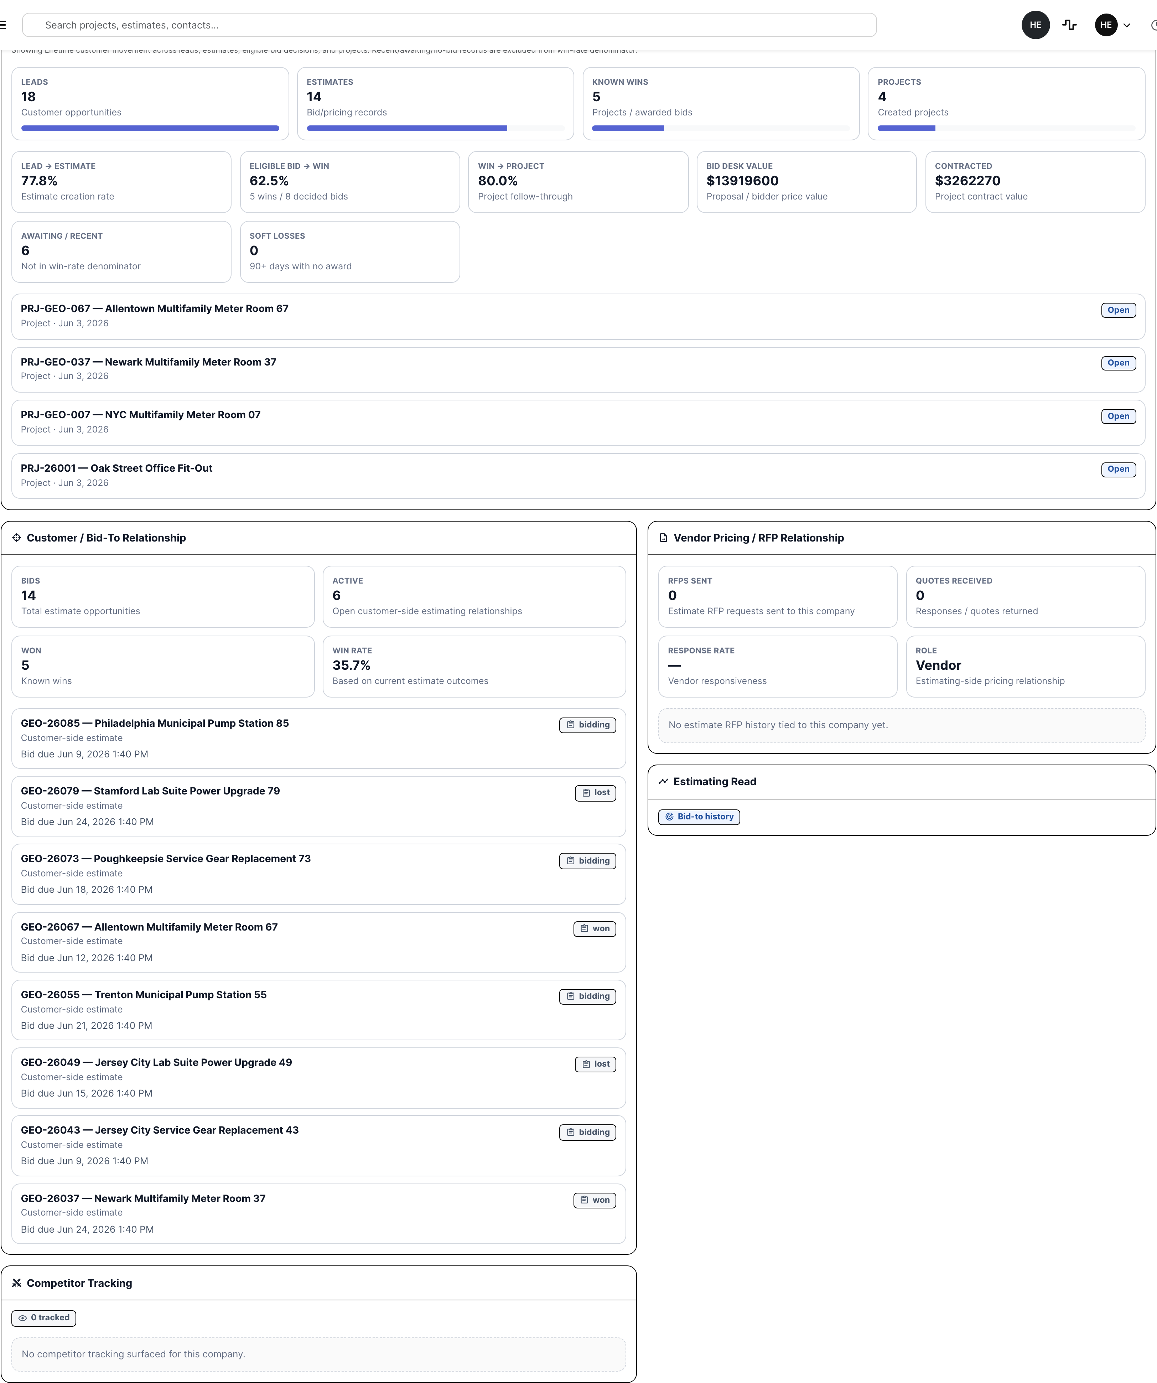Click the Leads progress bar
1157x1383 pixels.
pyautogui.click(x=150, y=128)
